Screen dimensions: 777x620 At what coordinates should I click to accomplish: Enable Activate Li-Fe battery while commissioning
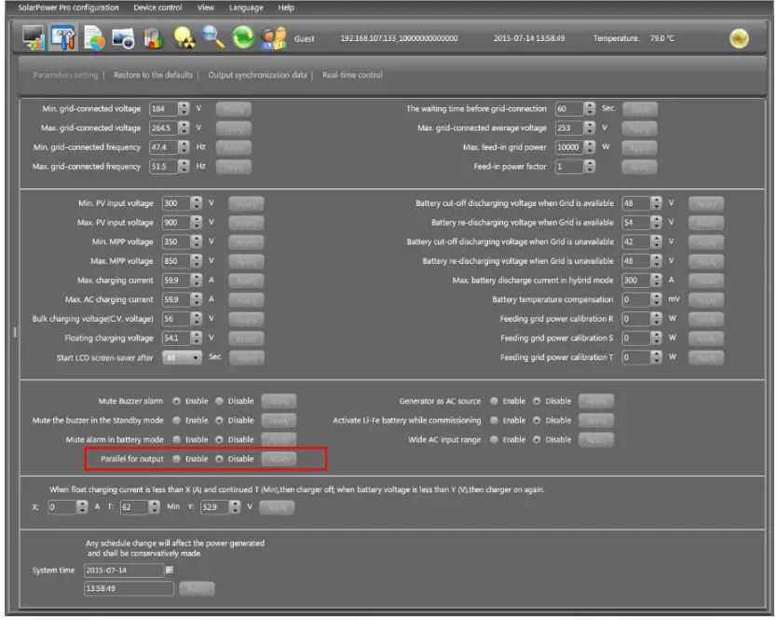pyautogui.click(x=494, y=420)
